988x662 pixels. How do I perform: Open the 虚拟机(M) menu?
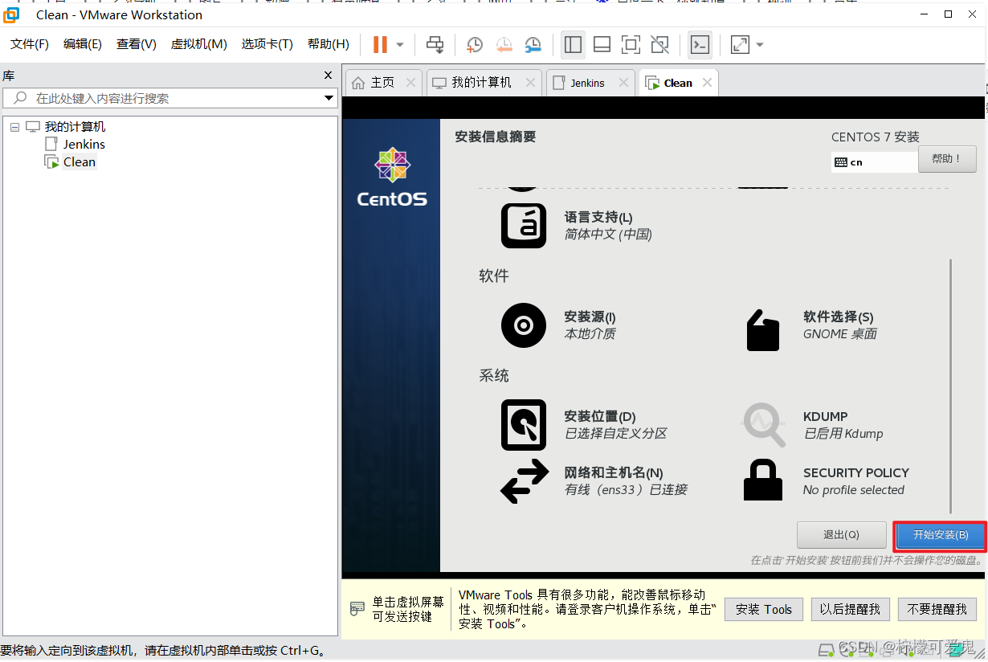(x=199, y=44)
